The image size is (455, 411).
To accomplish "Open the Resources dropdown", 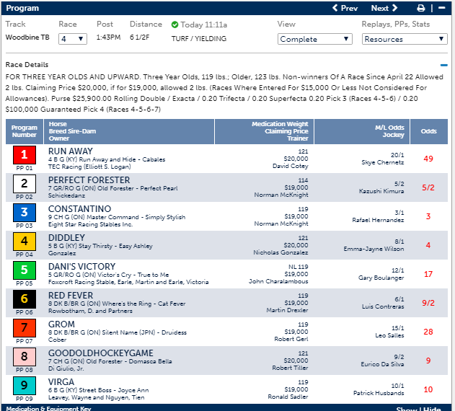I will 405,39.
